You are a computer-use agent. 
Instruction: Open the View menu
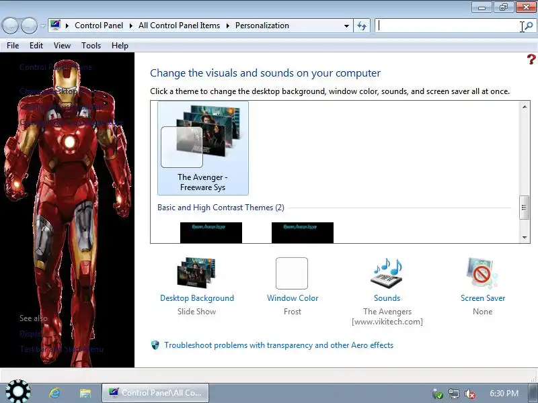(62, 46)
